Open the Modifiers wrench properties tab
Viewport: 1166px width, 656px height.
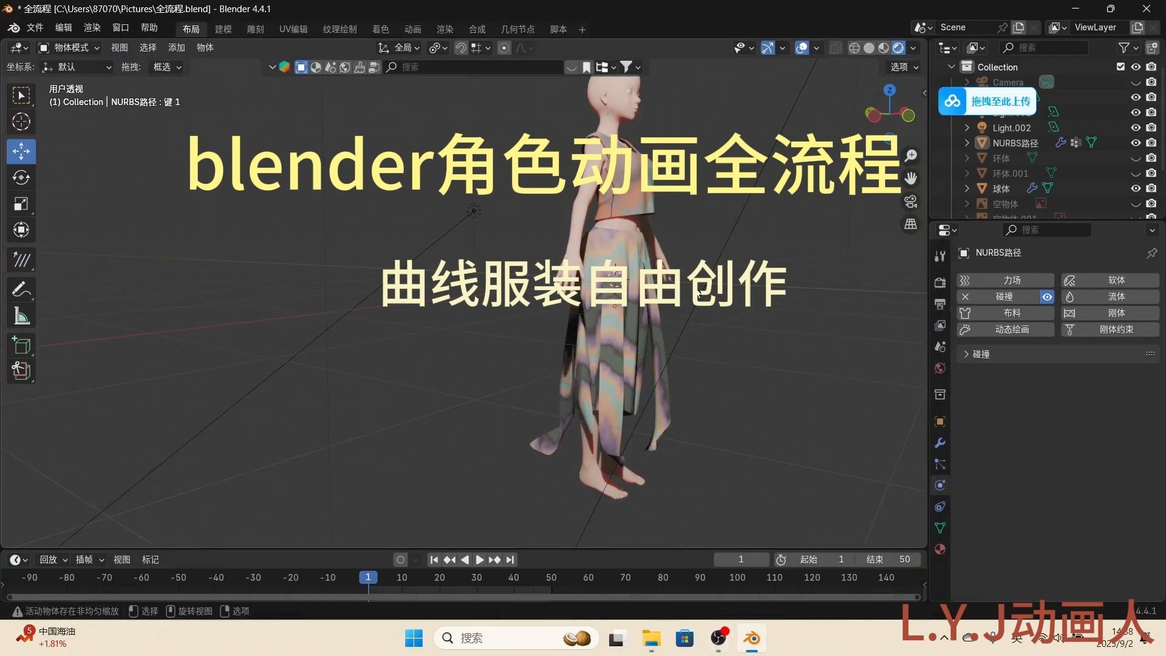pos(940,443)
